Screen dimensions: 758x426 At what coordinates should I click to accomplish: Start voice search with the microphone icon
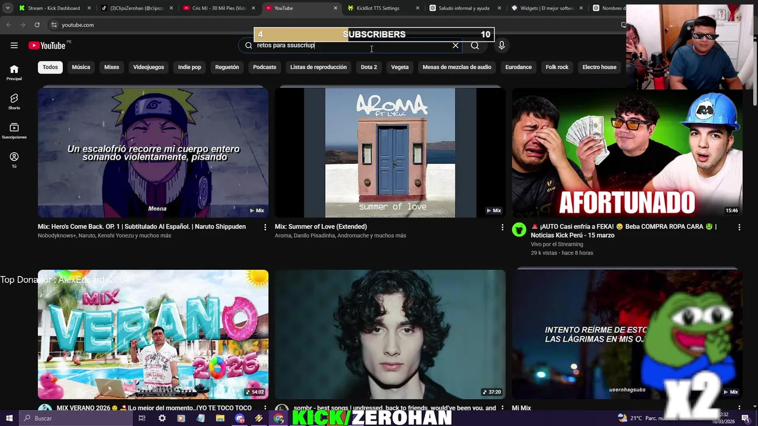click(502, 46)
